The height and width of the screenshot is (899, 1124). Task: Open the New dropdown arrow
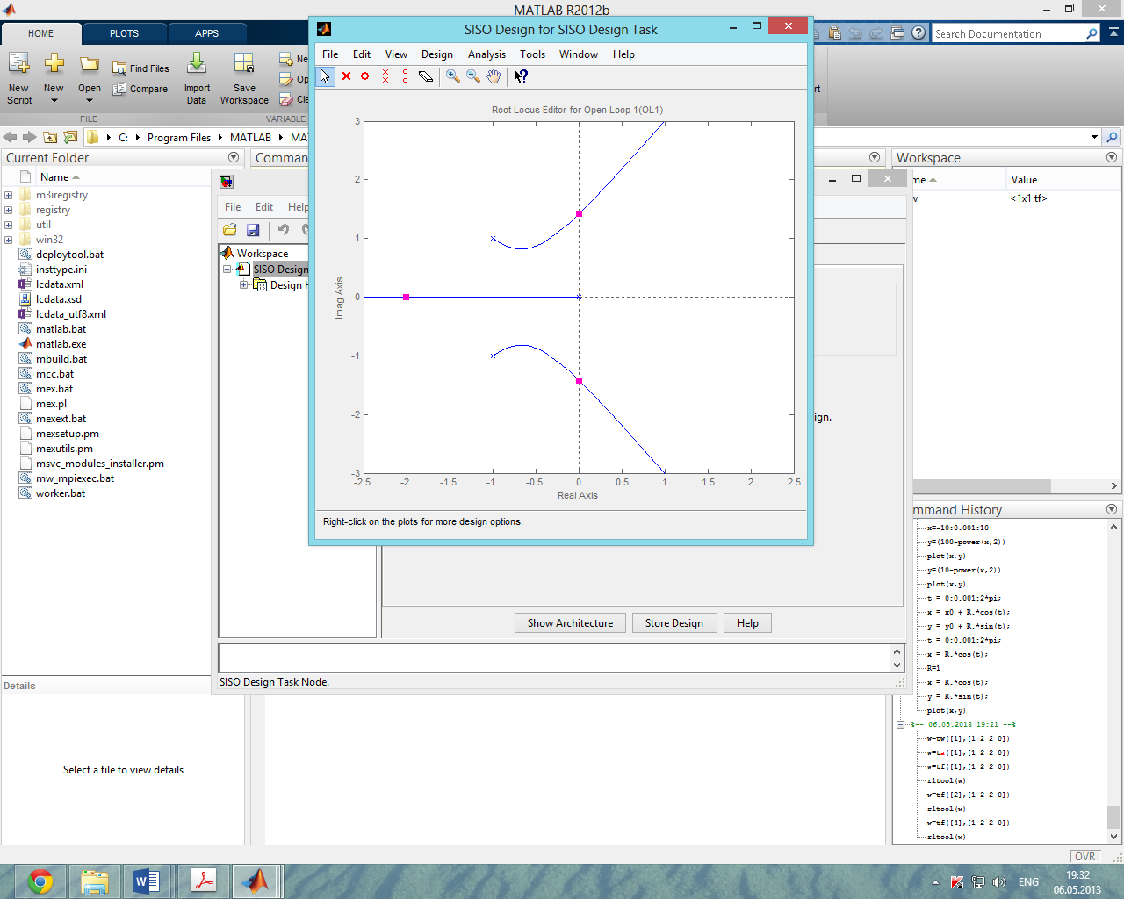[x=54, y=100]
